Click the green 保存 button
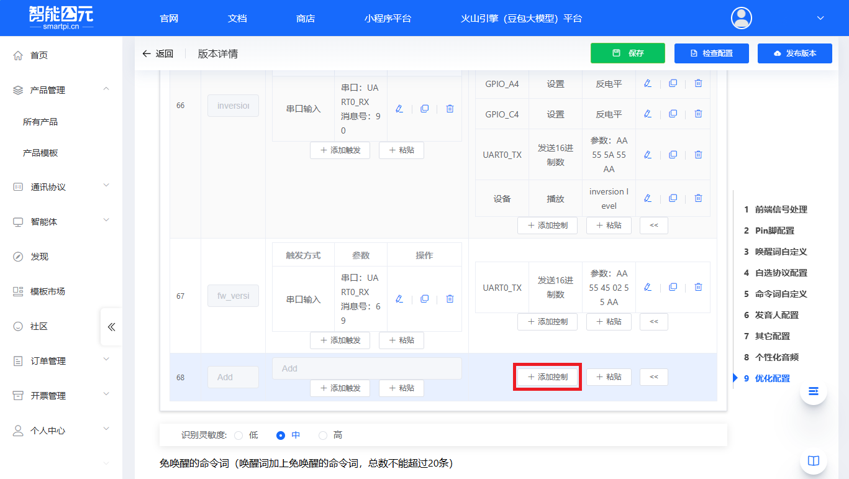 click(x=627, y=53)
